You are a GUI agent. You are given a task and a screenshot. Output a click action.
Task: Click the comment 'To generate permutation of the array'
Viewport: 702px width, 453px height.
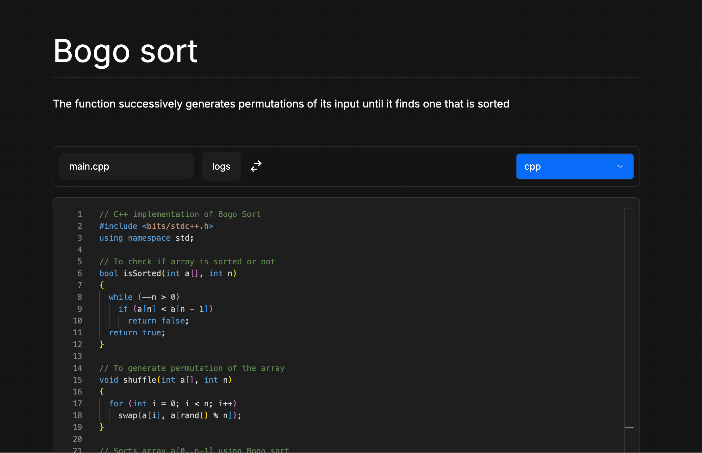point(192,368)
